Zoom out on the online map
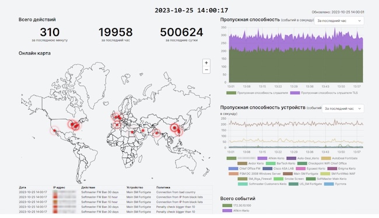The width and height of the screenshot is (379, 218). 206,70
